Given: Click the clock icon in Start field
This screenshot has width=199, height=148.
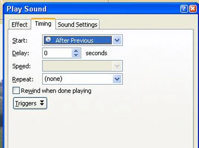Looking at the screenshot, I should (x=48, y=40).
